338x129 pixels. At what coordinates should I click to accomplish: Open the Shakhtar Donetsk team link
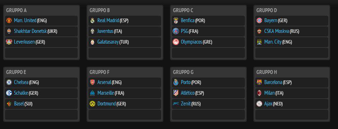30,31
